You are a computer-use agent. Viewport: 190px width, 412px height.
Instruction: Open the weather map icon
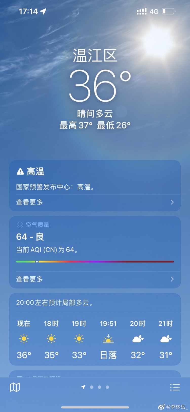tap(15, 387)
